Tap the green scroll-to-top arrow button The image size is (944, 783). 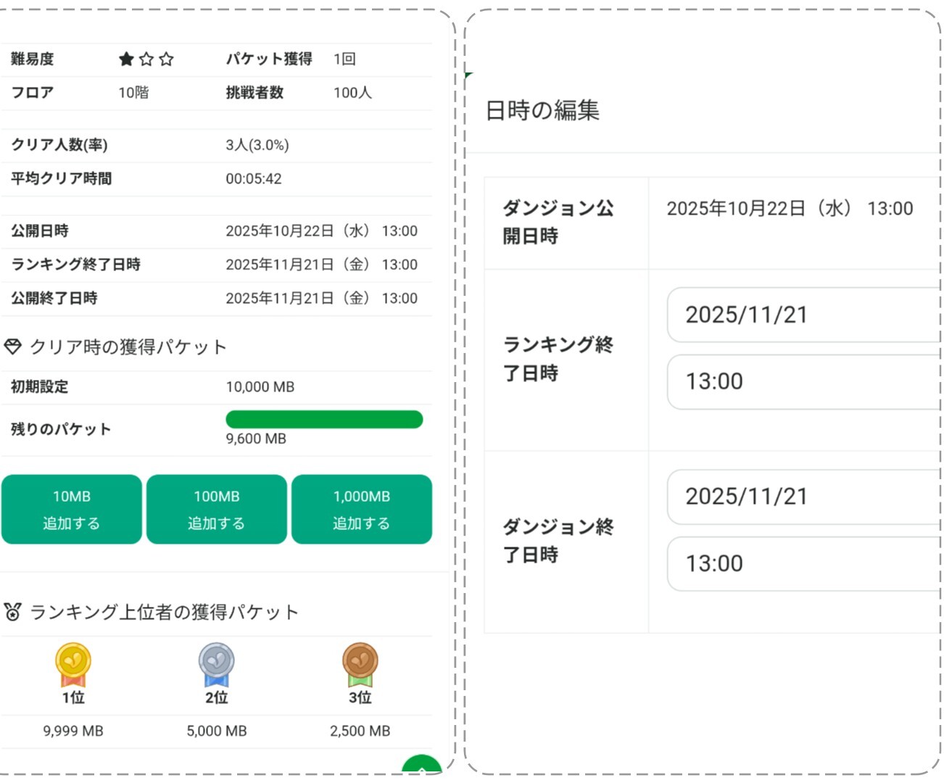(x=422, y=767)
